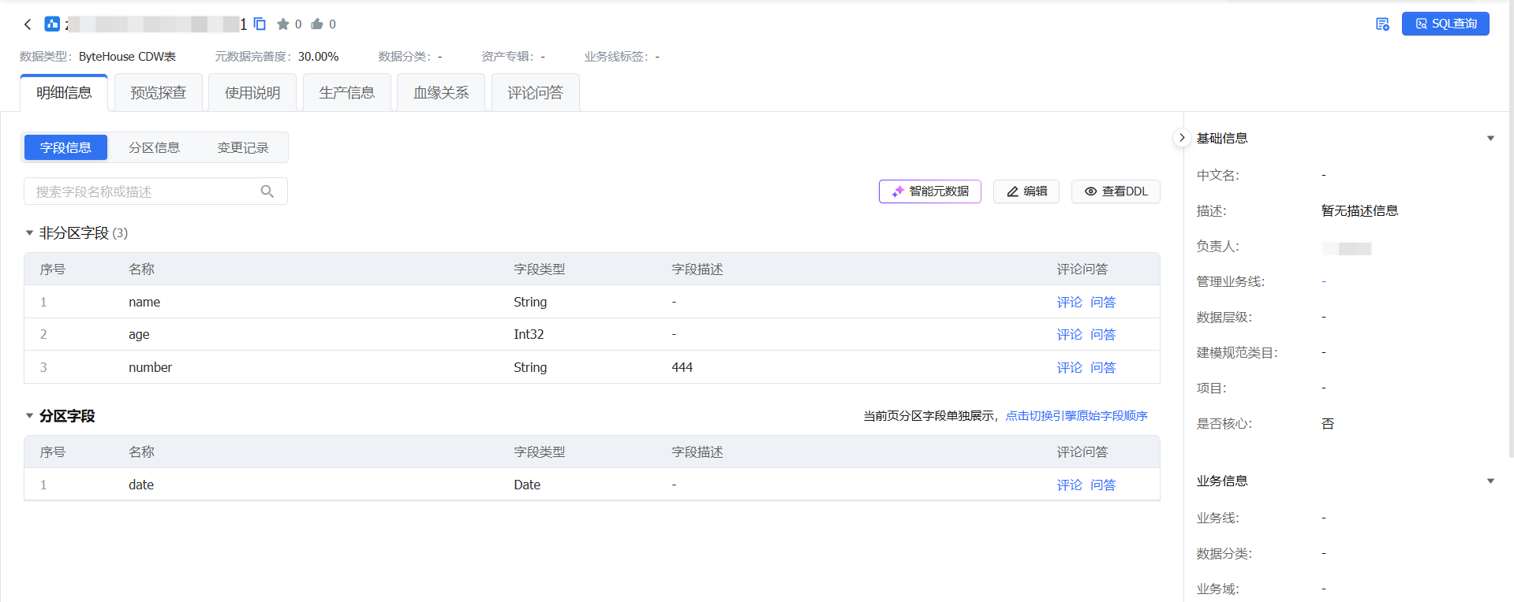Select the 字段信息 sub-tab
Screen dimensions: 1514x602
[65, 147]
